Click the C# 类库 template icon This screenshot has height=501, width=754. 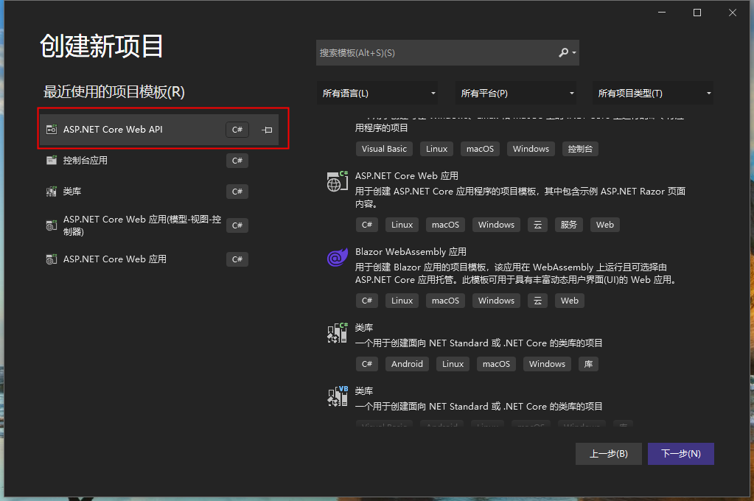click(337, 334)
